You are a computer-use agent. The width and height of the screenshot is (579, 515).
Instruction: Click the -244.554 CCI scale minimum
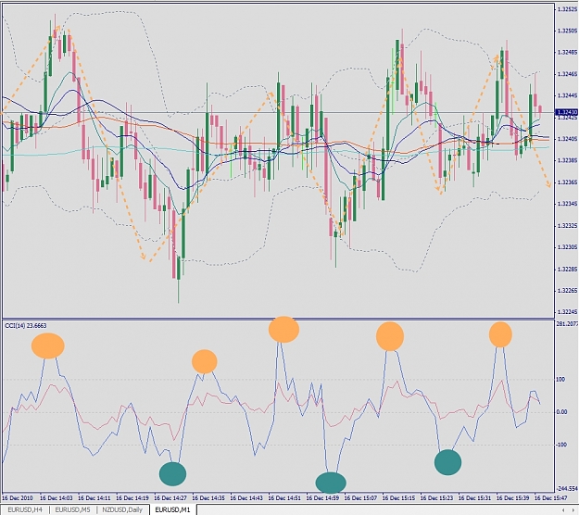(567, 488)
